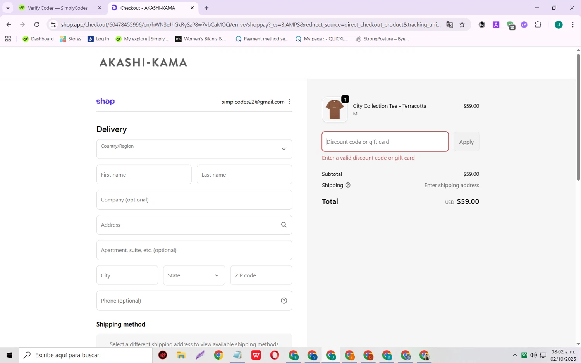Image resolution: width=581 pixels, height=363 pixels.
Task: Click the page vertical scrollbar
Action: coord(578,117)
